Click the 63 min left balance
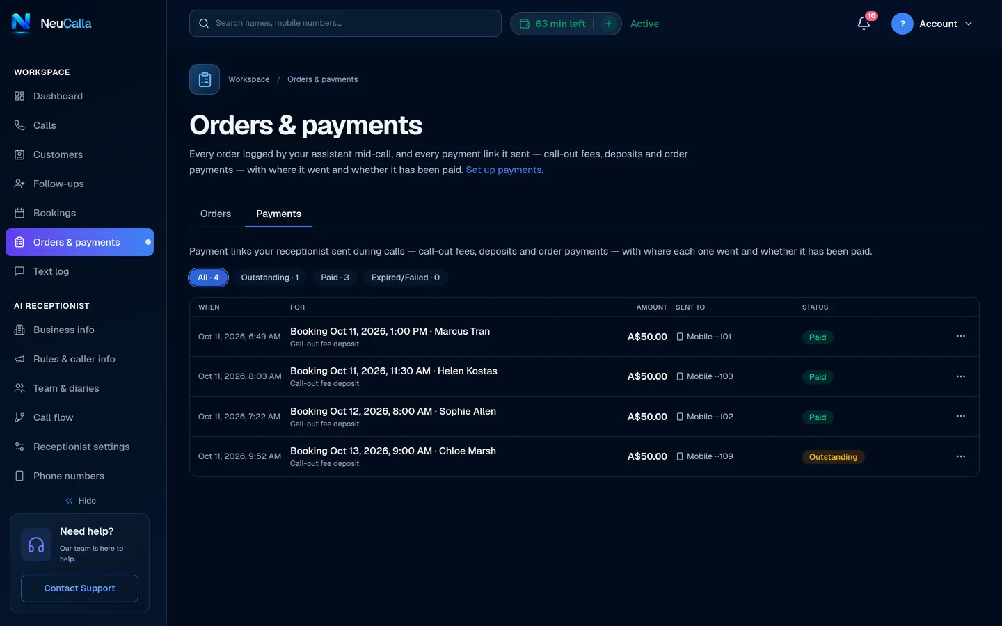The width and height of the screenshot is (1002, 626). 553,24
